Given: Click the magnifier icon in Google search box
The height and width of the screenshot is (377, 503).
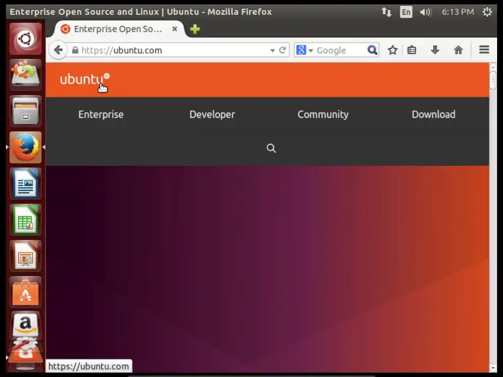Looking at the screenshot, I should coord(372,50).
